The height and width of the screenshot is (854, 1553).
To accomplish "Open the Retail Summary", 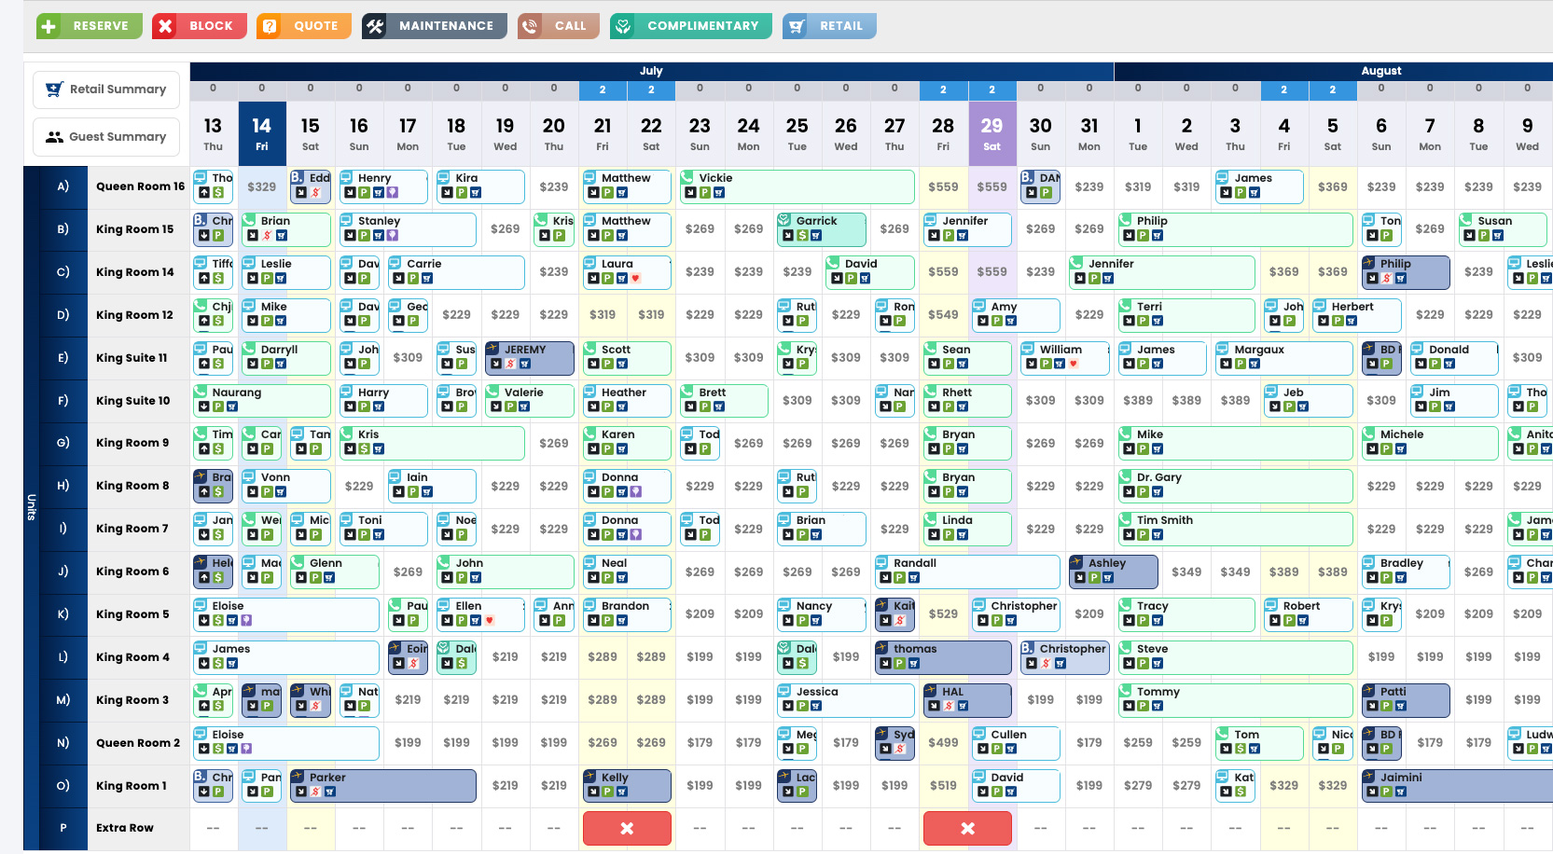I will 106,90.
